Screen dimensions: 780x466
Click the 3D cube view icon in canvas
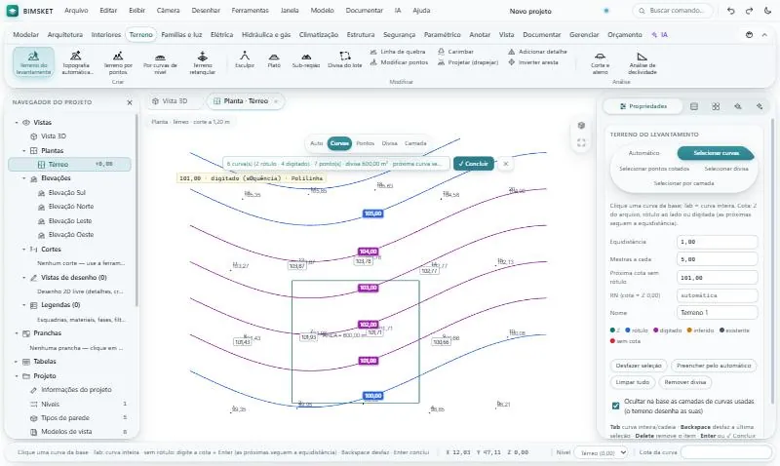[x=581, y=126]
